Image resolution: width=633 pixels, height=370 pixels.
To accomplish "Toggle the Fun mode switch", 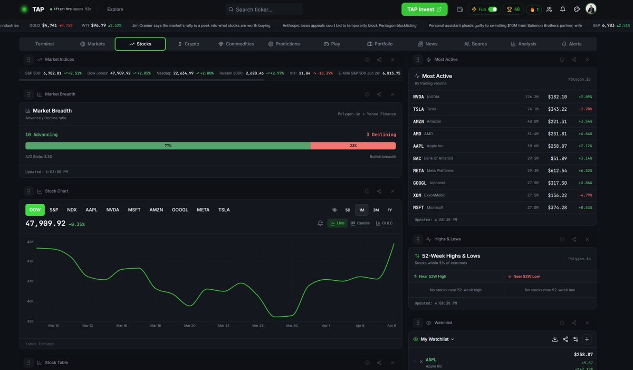I will [493, 10].
